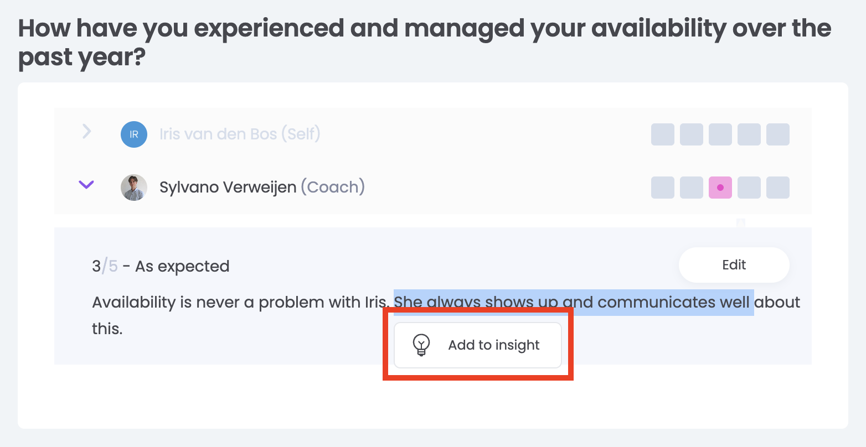Select second rating box in Sylvano's row

pyautogui.click(x=691, y=188)
